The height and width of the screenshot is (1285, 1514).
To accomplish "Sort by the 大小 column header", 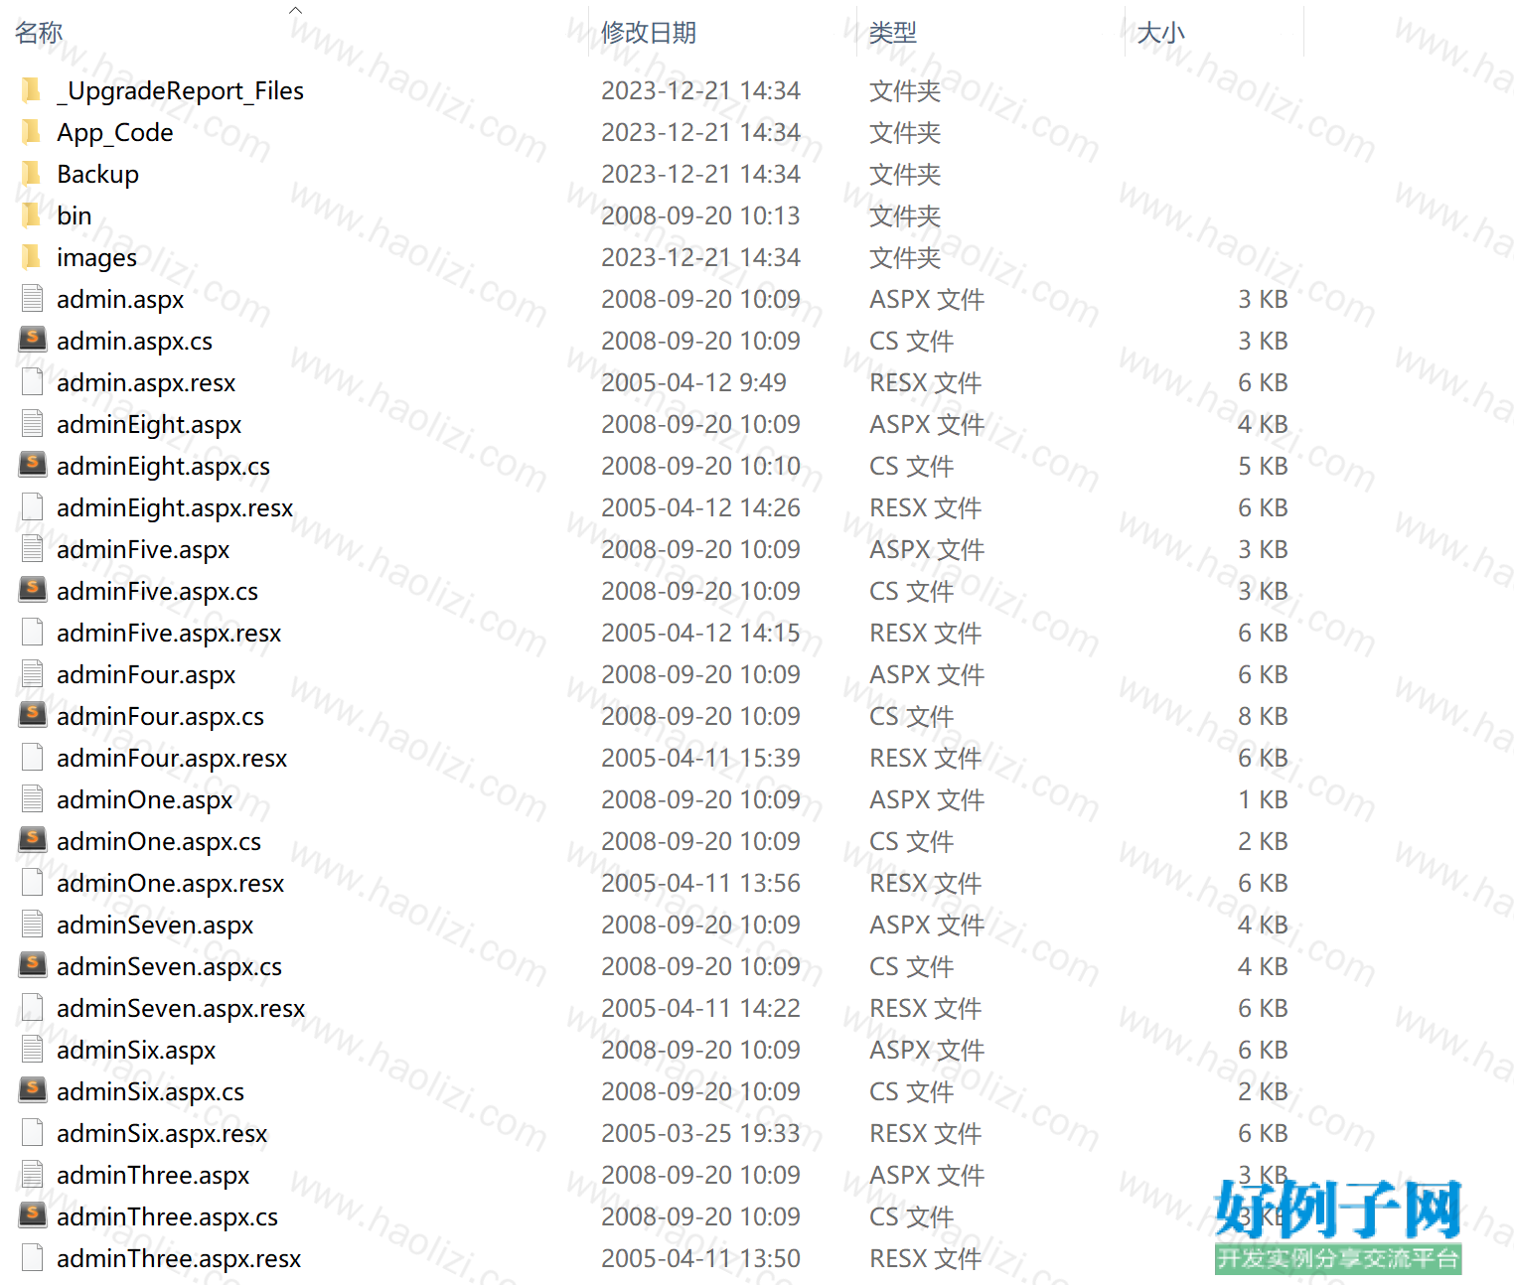I will [1160, 33].
